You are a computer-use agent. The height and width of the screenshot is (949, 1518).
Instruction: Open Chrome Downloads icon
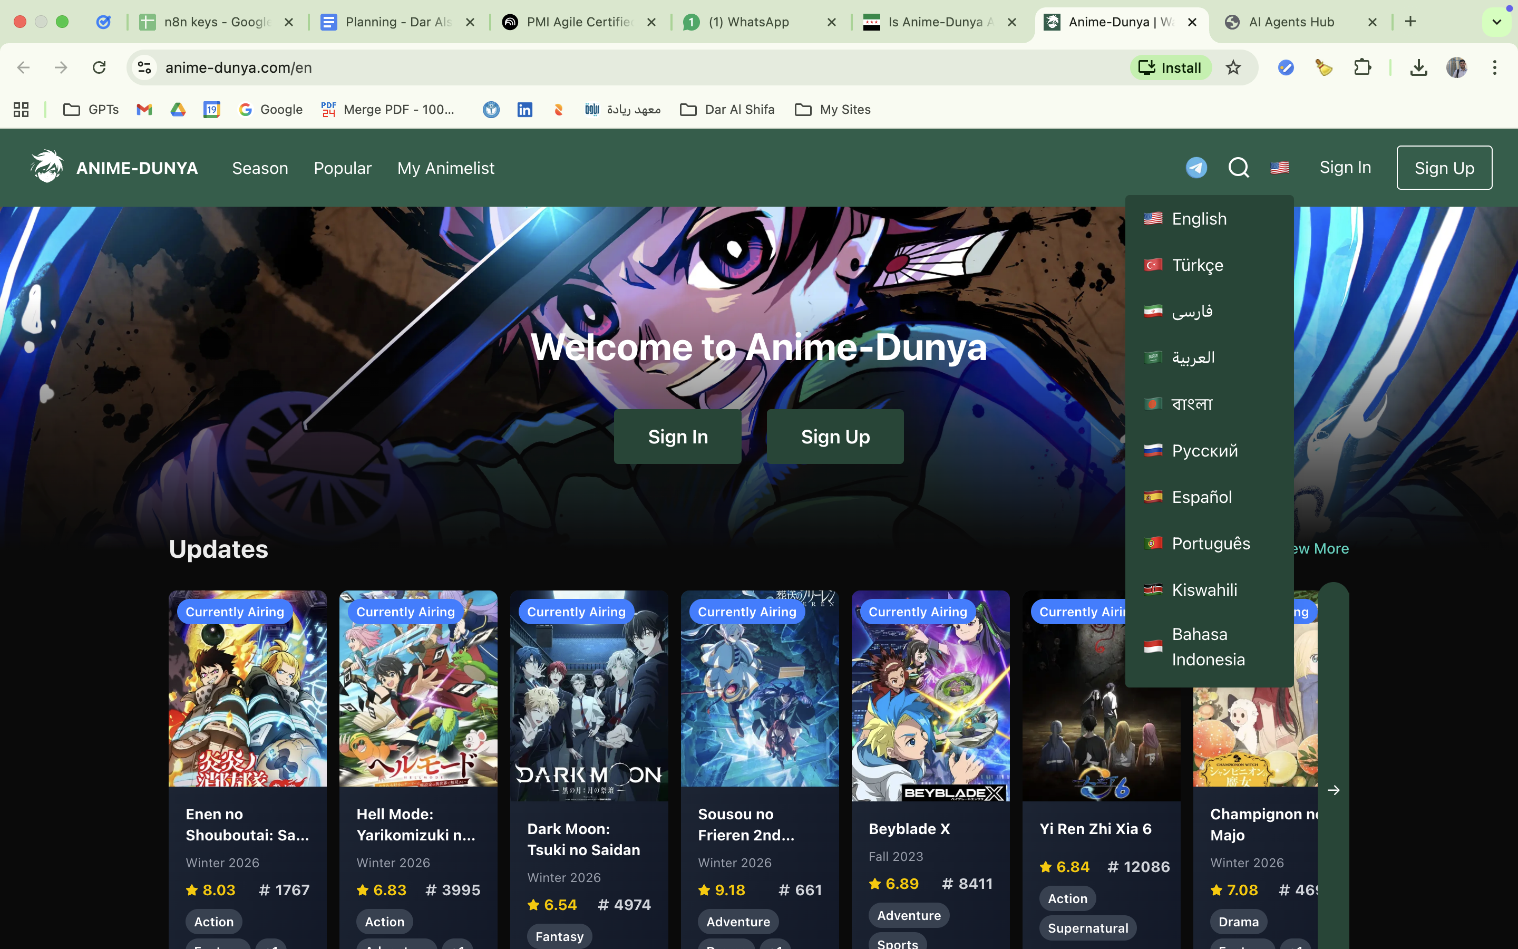pyautogui.click(x=1418, y=67)
